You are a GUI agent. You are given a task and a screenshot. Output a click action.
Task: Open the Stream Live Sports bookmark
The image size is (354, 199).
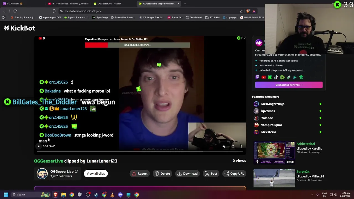pyautogui.click(x=123, y=17)
